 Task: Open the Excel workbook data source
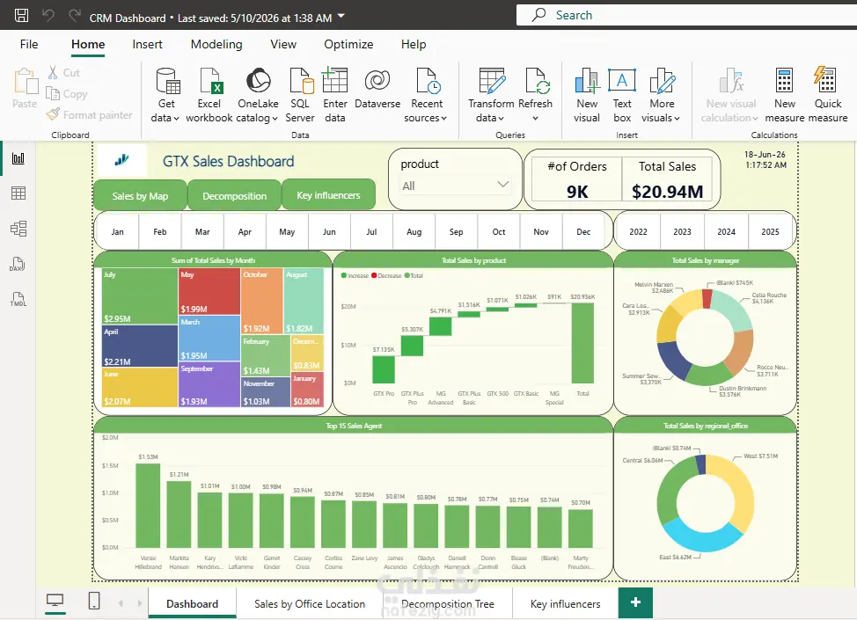click(209, 95)
